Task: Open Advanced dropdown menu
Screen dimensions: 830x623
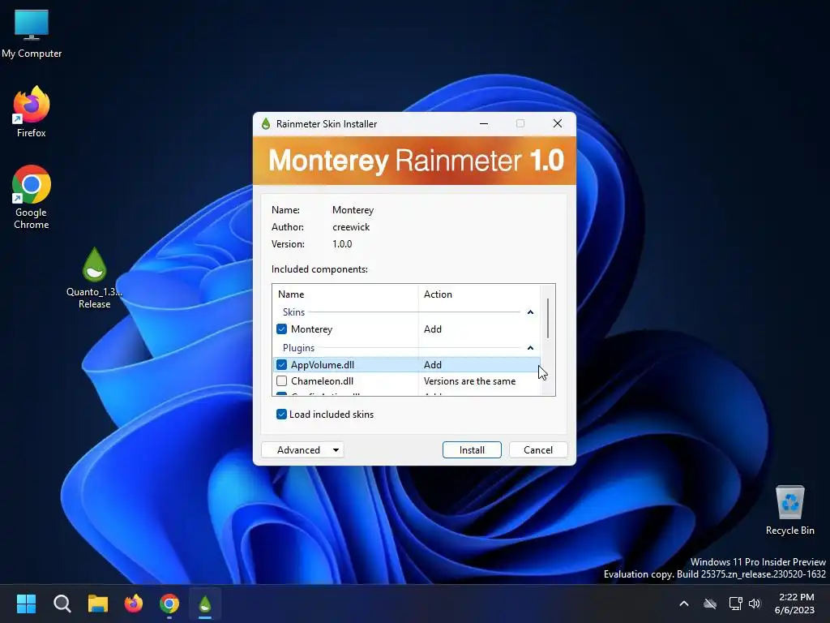Action: [x=303, y=449]
